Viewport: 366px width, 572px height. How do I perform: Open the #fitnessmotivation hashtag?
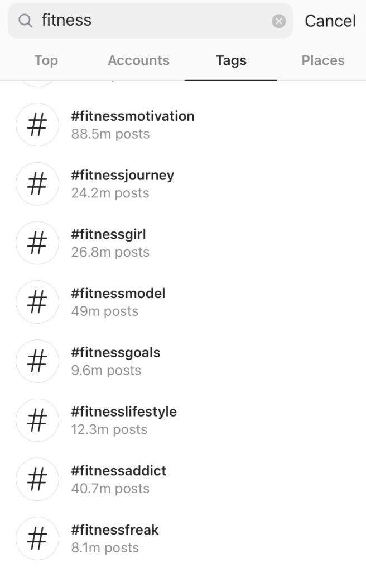133,116
